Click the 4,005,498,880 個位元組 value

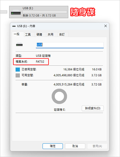[x=69, y=75]
